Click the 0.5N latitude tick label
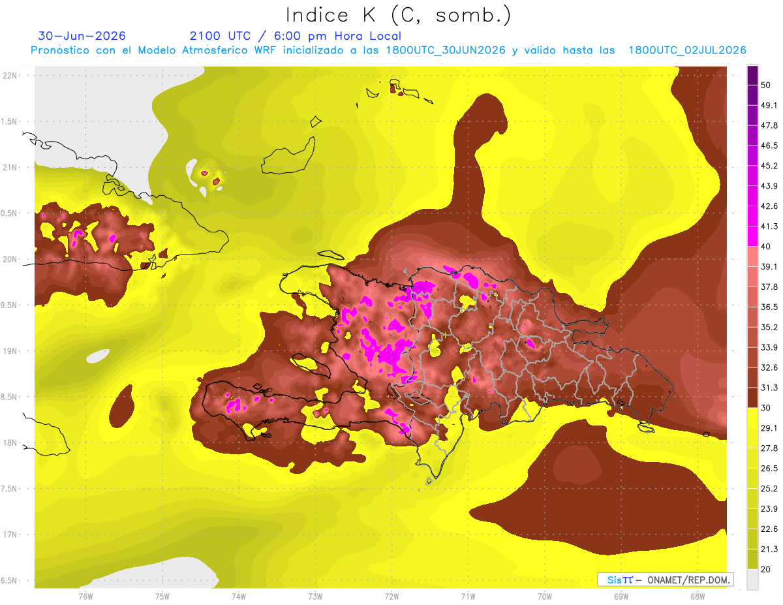783x605 pixels. click(10, 213)
